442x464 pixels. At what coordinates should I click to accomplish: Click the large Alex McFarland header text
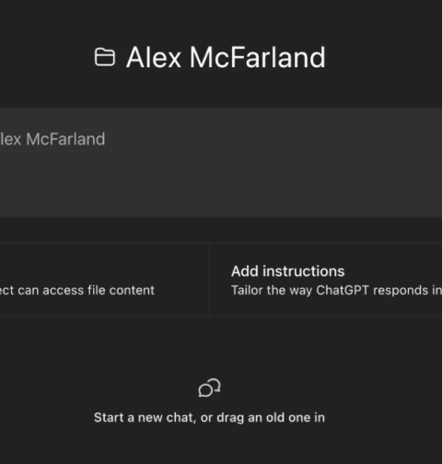click(x=226, y=57)
